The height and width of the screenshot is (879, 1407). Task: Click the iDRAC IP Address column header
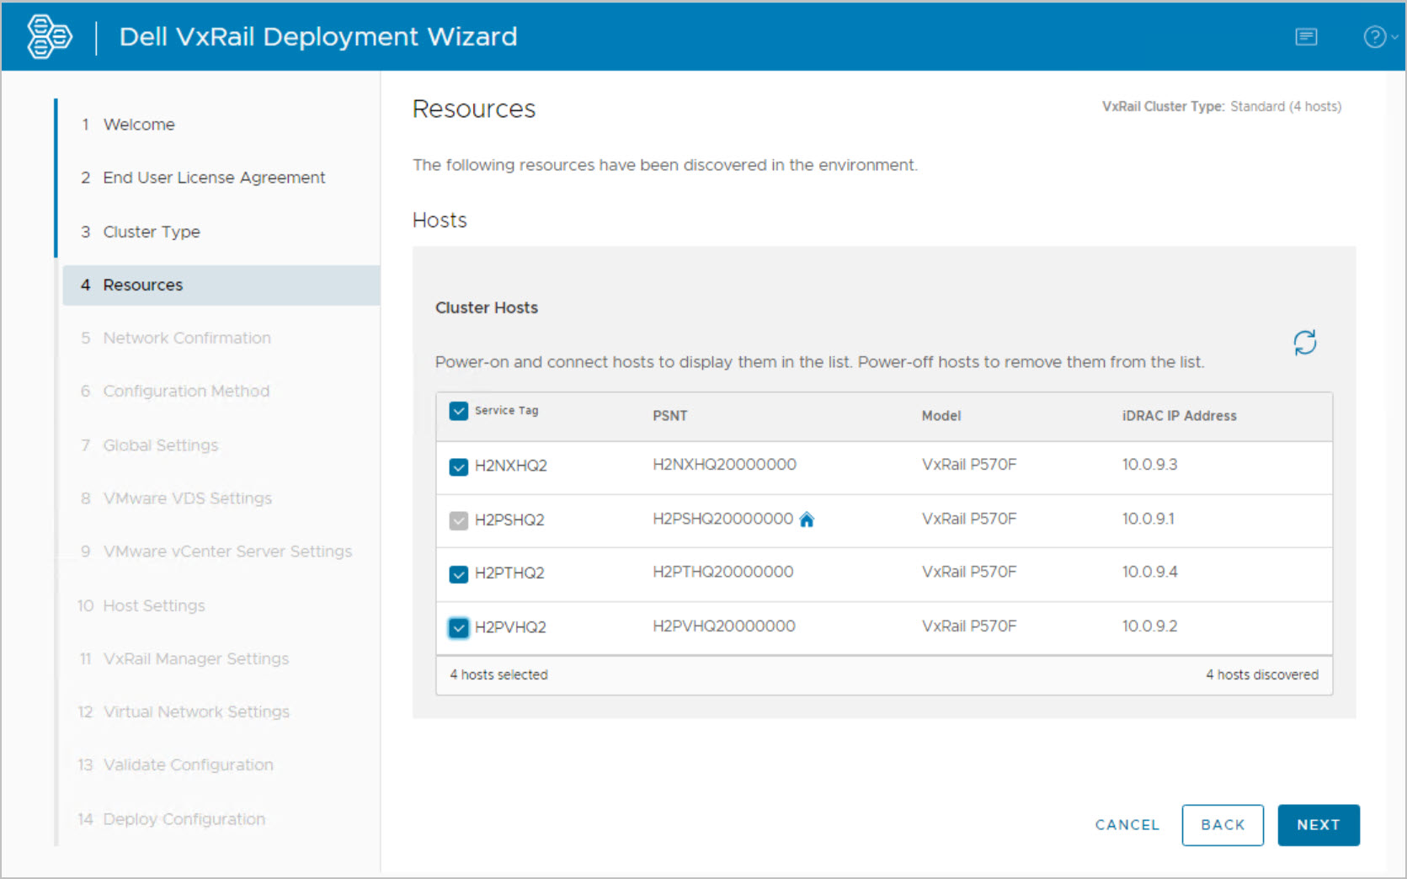pos(1179,416)
